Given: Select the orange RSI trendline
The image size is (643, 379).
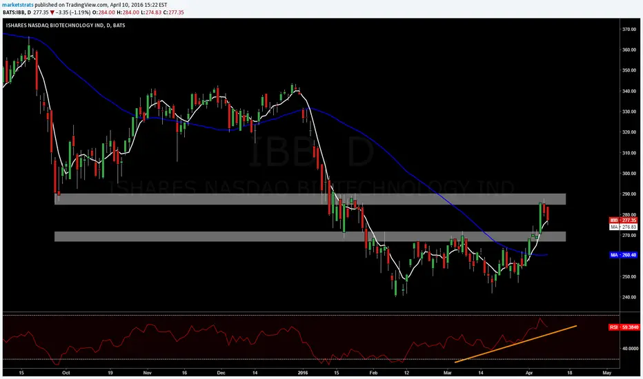Looking at the screenshot, I should (x=516, y=344).
